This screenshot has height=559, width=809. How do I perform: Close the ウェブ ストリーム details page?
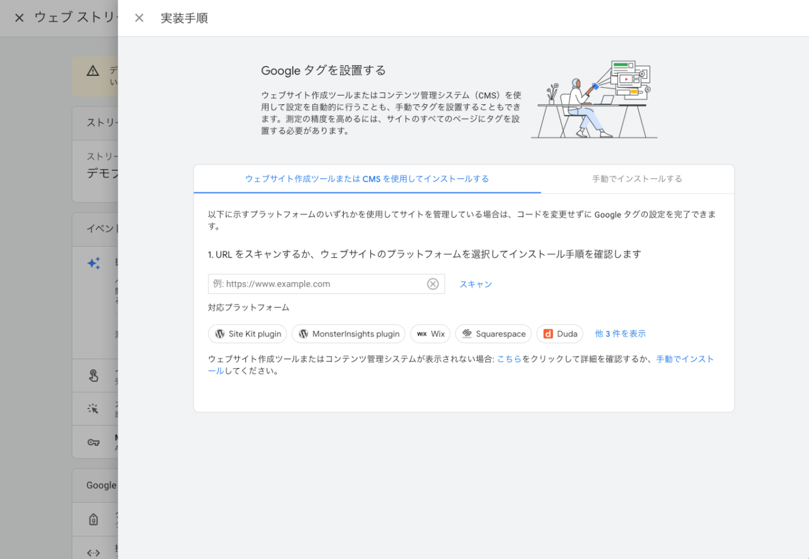coord(19,18)
